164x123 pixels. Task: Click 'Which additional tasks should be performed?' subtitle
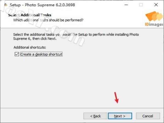pos(48,20)
